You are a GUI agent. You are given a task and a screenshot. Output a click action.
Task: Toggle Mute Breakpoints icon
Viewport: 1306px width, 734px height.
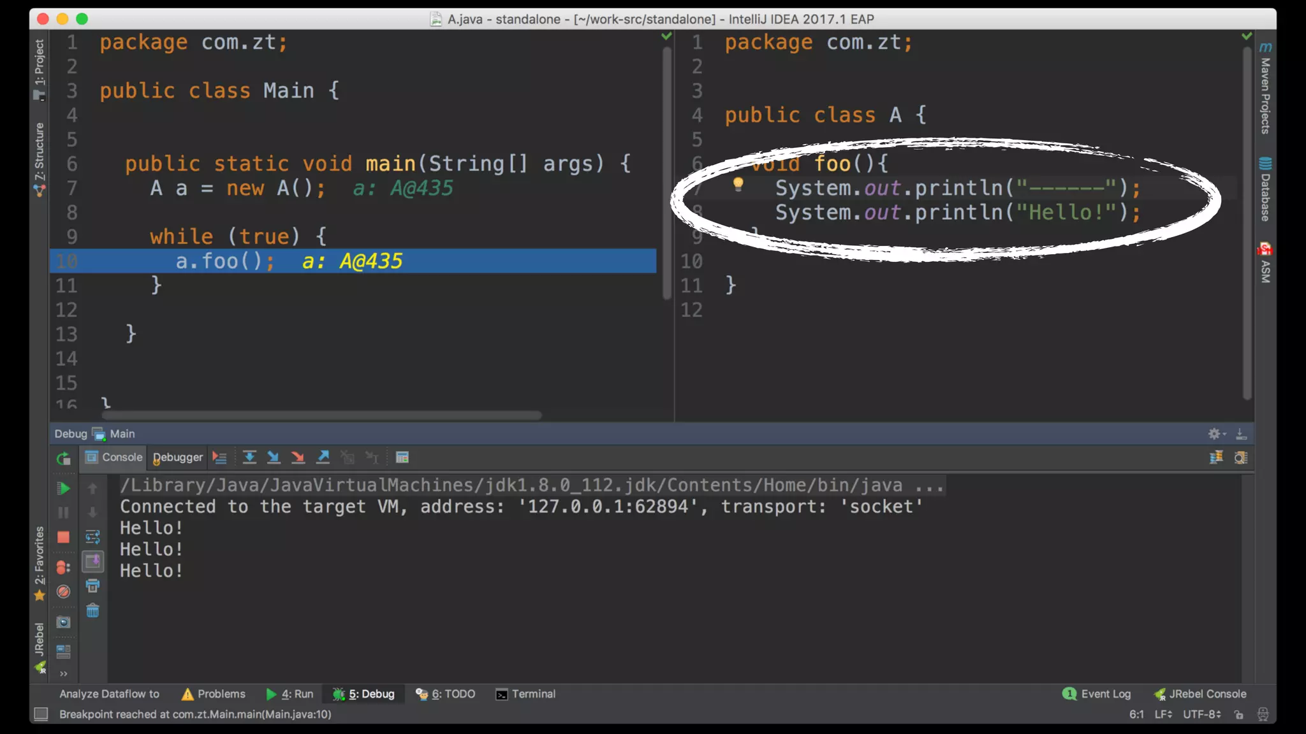(x=63, y=592)
